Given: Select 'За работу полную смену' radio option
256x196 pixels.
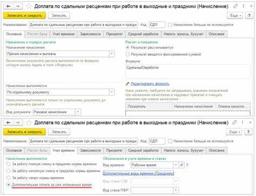Looking at the screenshot, I should pos(8,164).
